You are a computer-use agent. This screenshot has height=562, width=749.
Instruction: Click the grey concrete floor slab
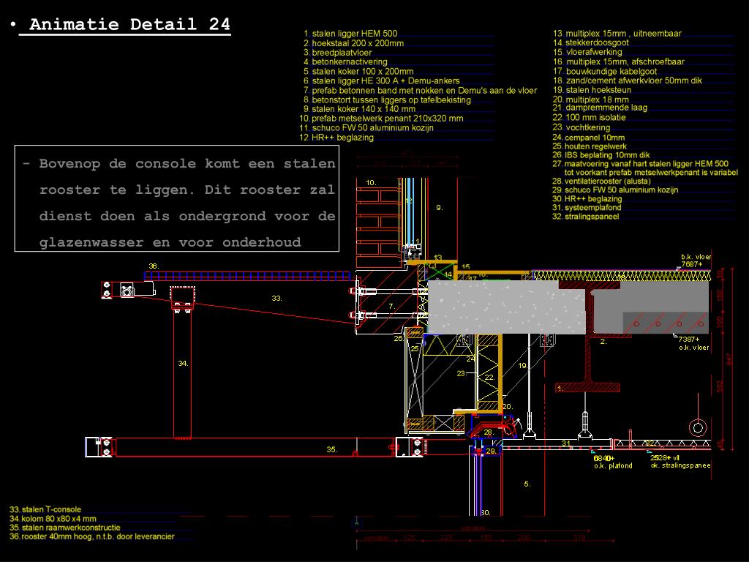(507, 307)
